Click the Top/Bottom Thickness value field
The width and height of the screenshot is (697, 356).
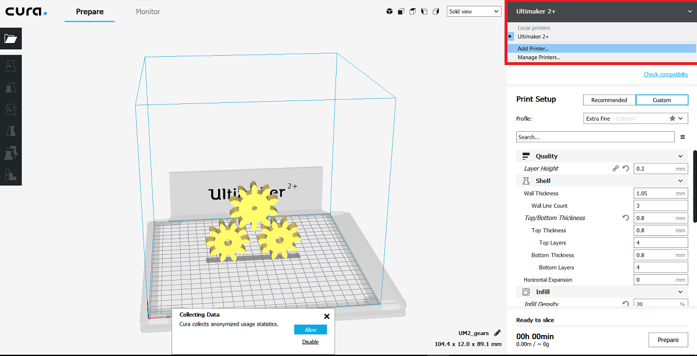point(661,218)
